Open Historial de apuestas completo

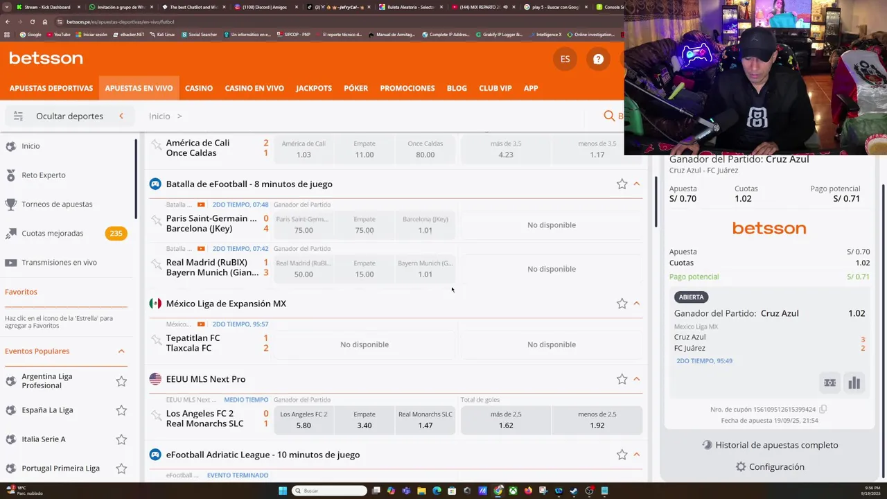(770, 445)
